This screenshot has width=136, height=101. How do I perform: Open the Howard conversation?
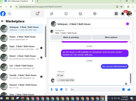click(x=22, y=86)
